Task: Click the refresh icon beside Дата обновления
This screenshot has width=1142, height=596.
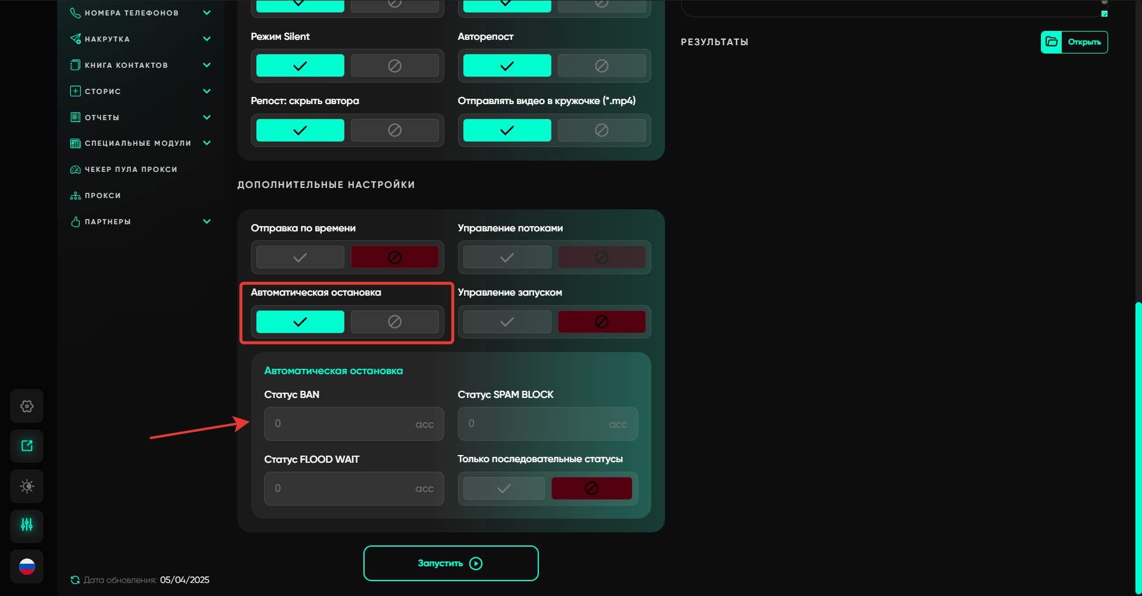Action: [75, 580]
